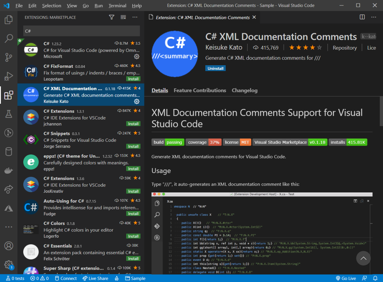Click the license MIT badge
Screen dimensions: 383x282
click(x=237, y=142)
